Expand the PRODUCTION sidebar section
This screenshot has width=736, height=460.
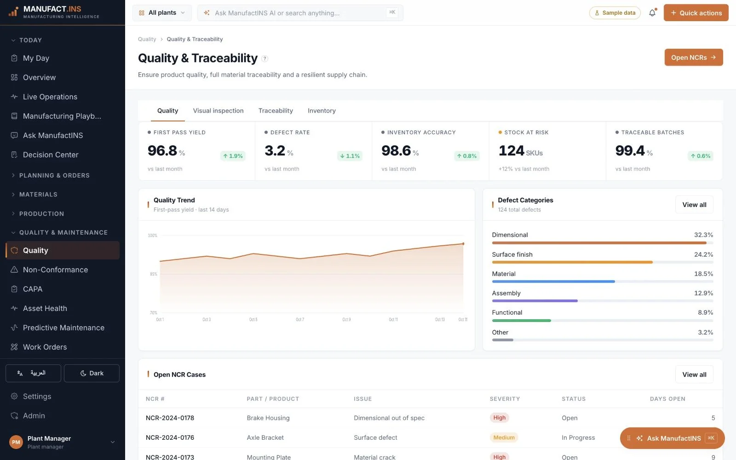click(x=38, y=214)
